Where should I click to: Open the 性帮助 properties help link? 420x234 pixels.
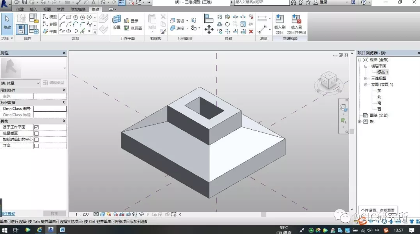pyautogui.click(x=8, y=213)
